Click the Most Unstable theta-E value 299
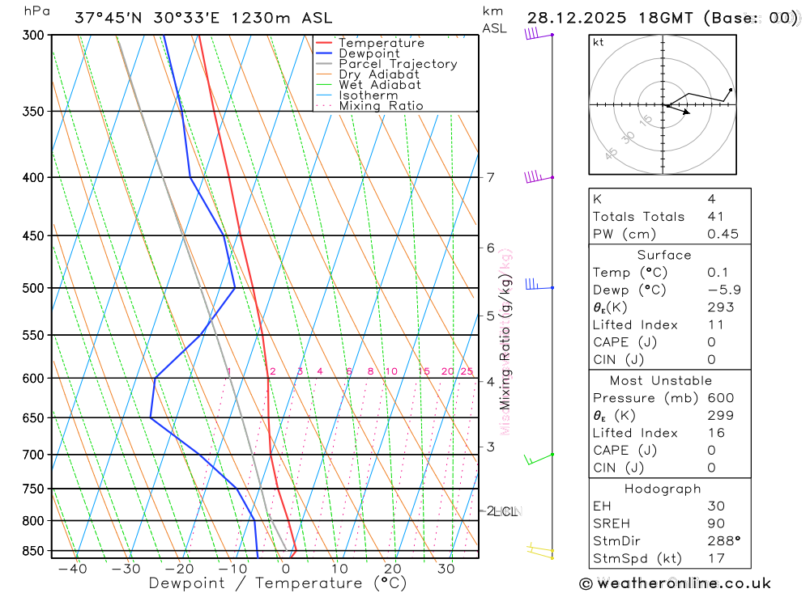 [721, 416]
